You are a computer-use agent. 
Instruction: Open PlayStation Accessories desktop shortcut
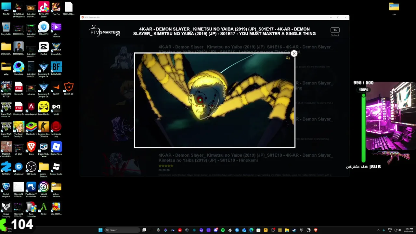(x=31, y=190)
